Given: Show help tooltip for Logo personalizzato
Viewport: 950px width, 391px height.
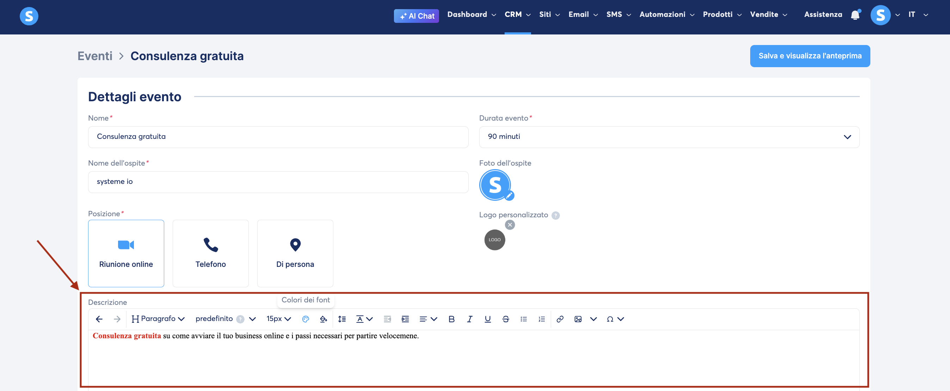Looking at the screenshot, I should pos(555,216).
